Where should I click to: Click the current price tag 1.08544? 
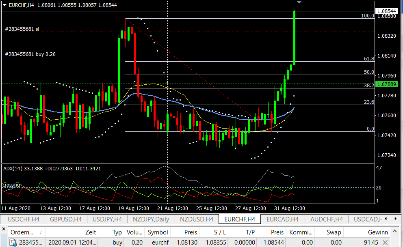click(387, 11)
